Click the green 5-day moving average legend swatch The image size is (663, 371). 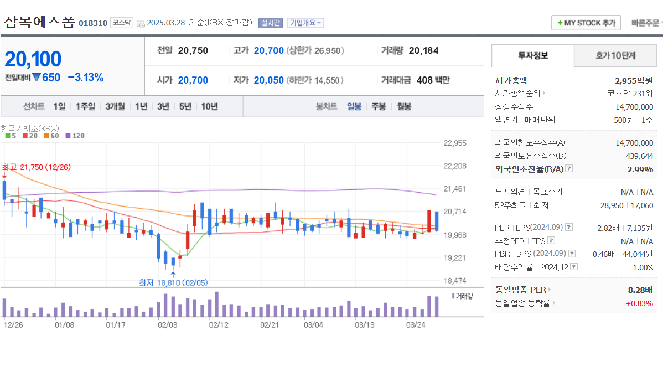click(x=8, y=136)
